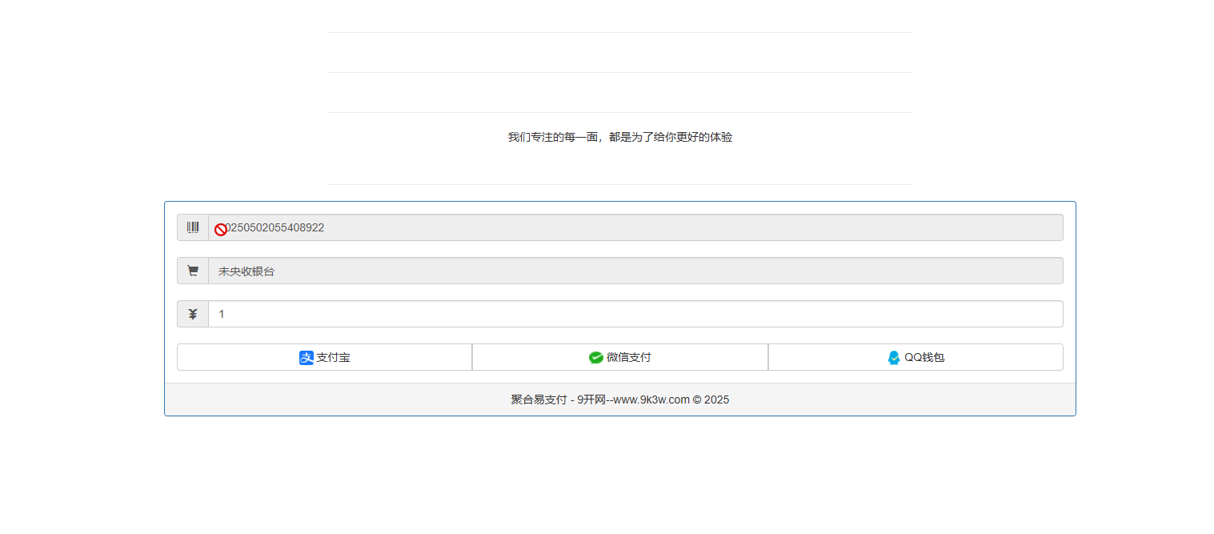
Task: Pay with 支付宝 text label
Action: coord(333,358)
